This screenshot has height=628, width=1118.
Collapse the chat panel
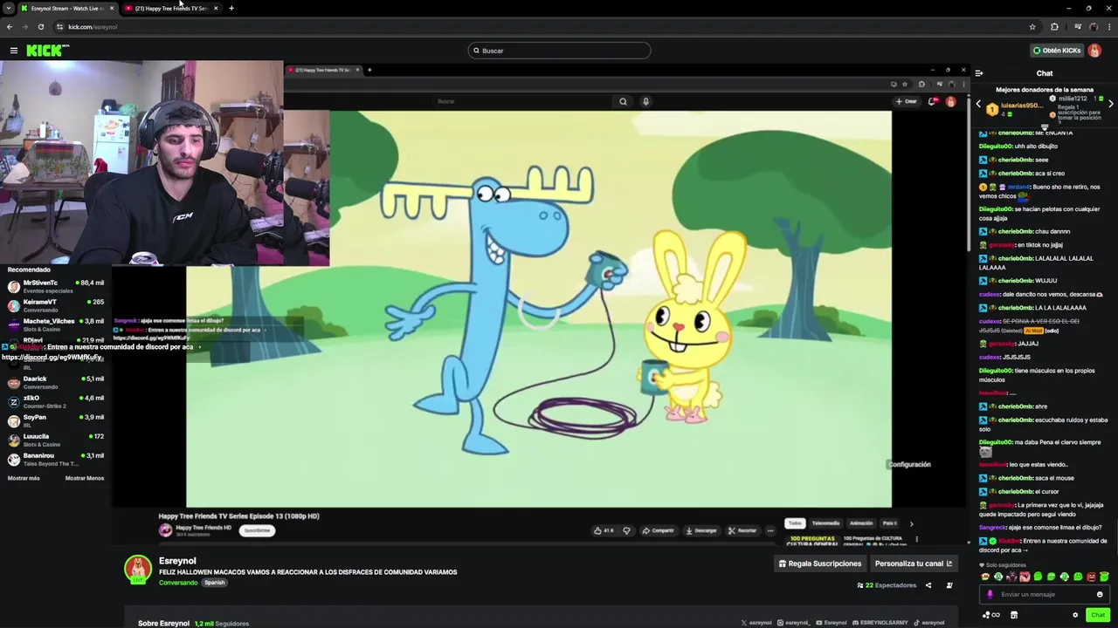tap(979, 73)
